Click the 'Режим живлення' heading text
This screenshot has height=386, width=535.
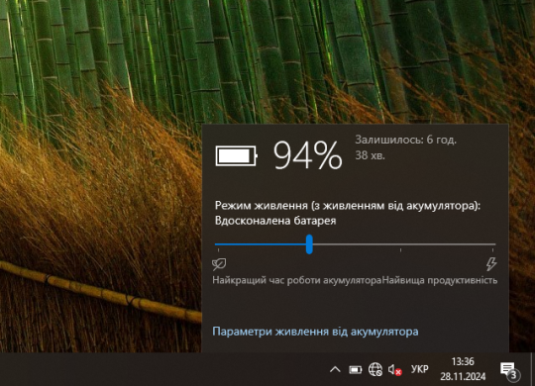[348, 206]
